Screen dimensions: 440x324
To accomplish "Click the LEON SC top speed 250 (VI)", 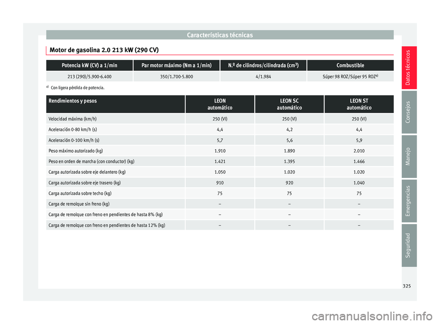I will (289, 119).
